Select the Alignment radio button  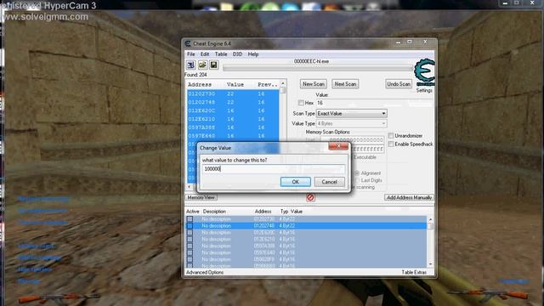click(357, 173)
